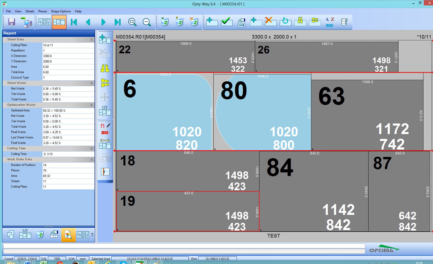Click the zoom out magnifier icon
433x264 pixels.
click(x=147, y=22)
